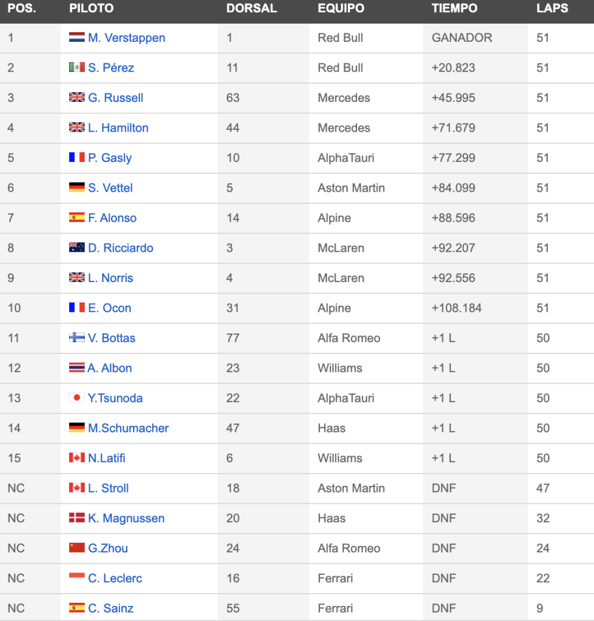Image resolution: width=594 pixels, height=621 pixels.
Task: Click the LAPS column header
Action: (552, 8)
